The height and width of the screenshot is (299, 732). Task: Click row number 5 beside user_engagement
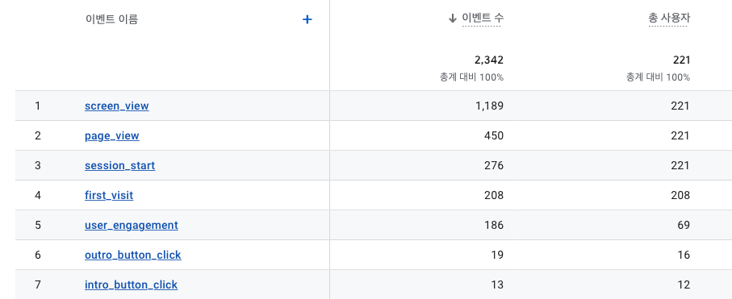pos(37,226)
